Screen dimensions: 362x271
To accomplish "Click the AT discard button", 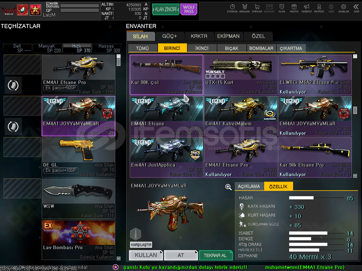I will [181, 255].
